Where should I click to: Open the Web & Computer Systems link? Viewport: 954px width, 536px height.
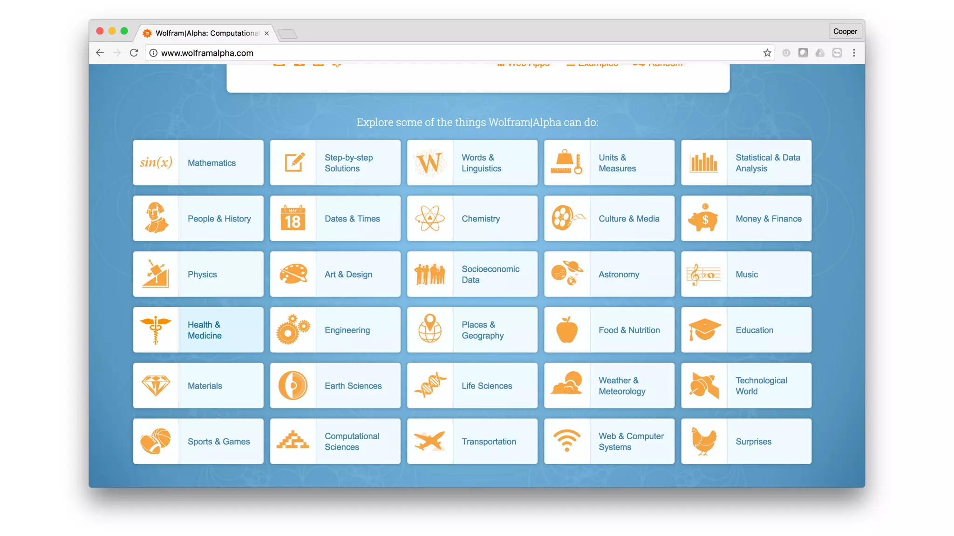(x=631, y=441)
